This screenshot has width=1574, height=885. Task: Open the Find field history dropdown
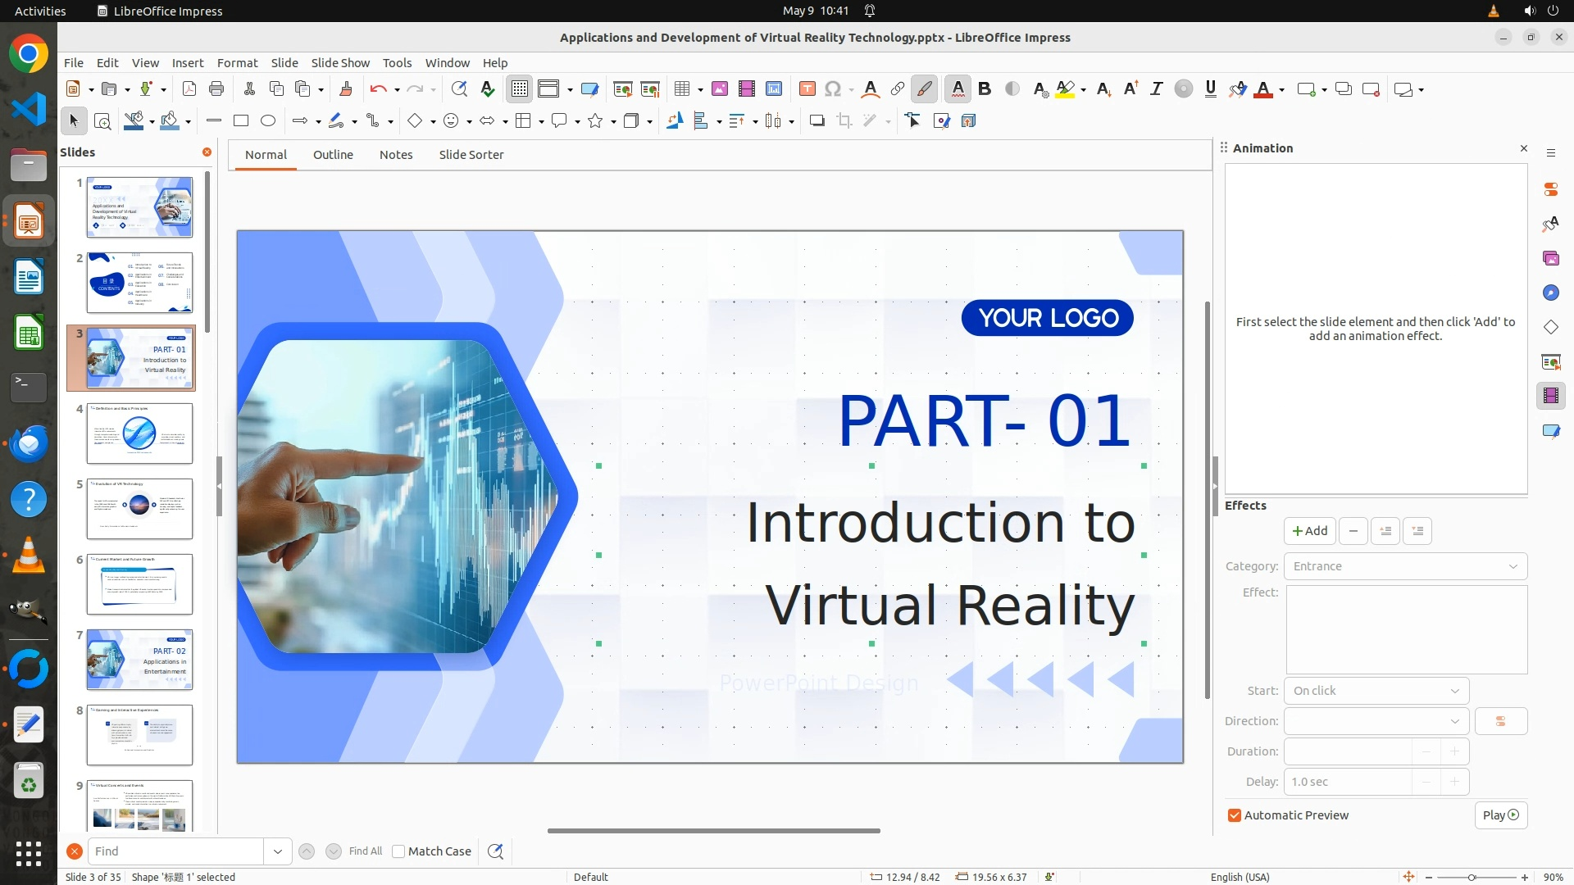277,851
